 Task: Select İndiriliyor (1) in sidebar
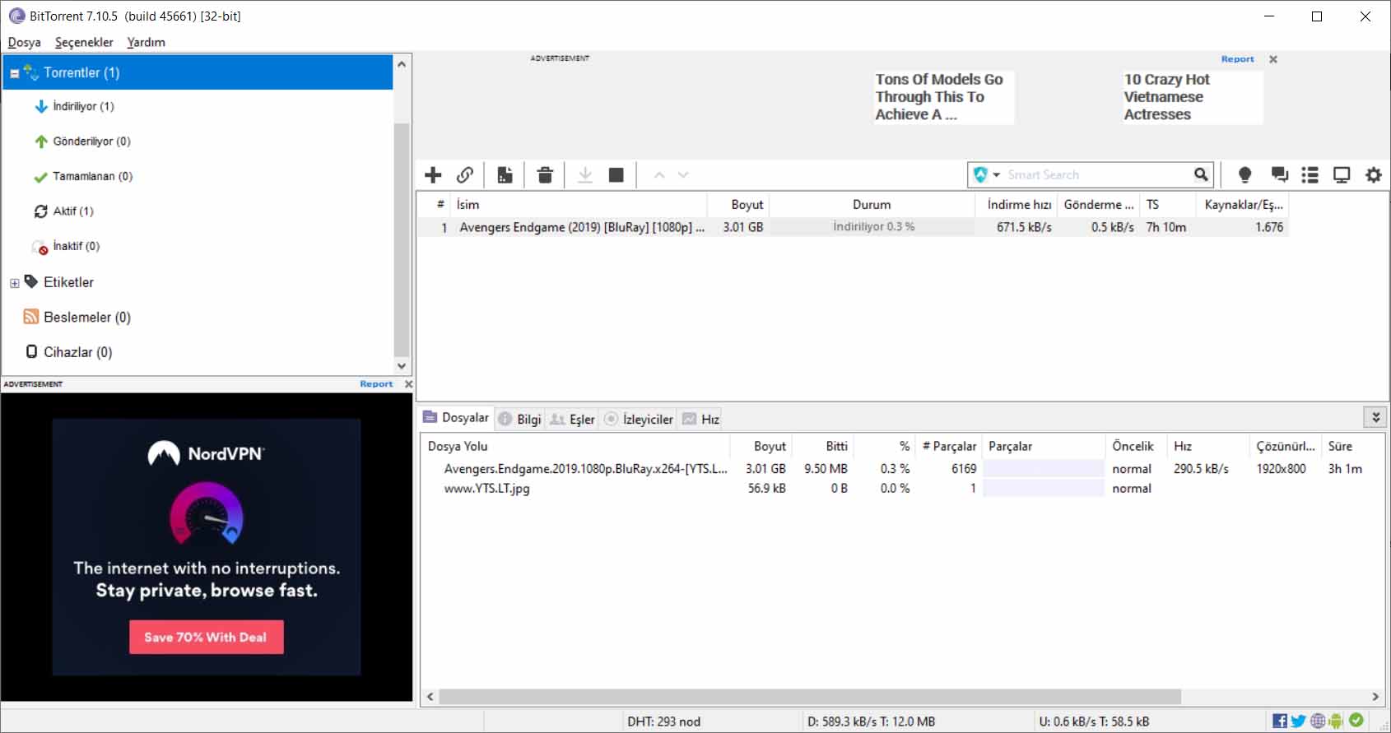[x=83, y=106]
